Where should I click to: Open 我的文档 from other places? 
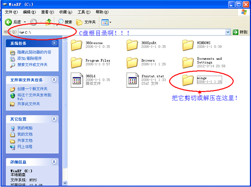25,134
